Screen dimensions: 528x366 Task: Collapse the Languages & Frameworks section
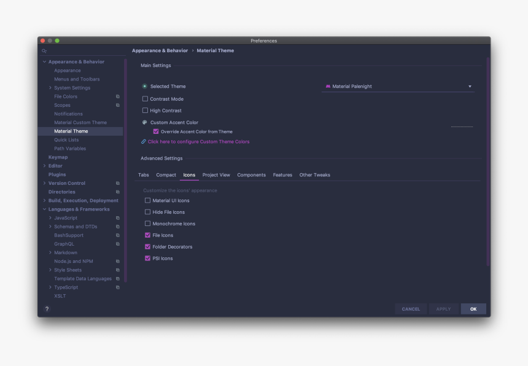click(x=44, y=209)
